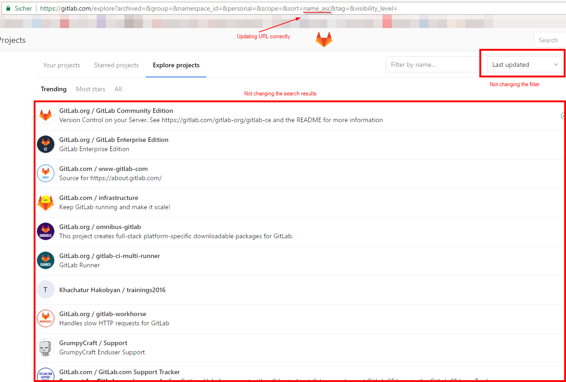Click the secure padlock icon in address bar
This screenshot has height=382, width=566.
(8, 8)
